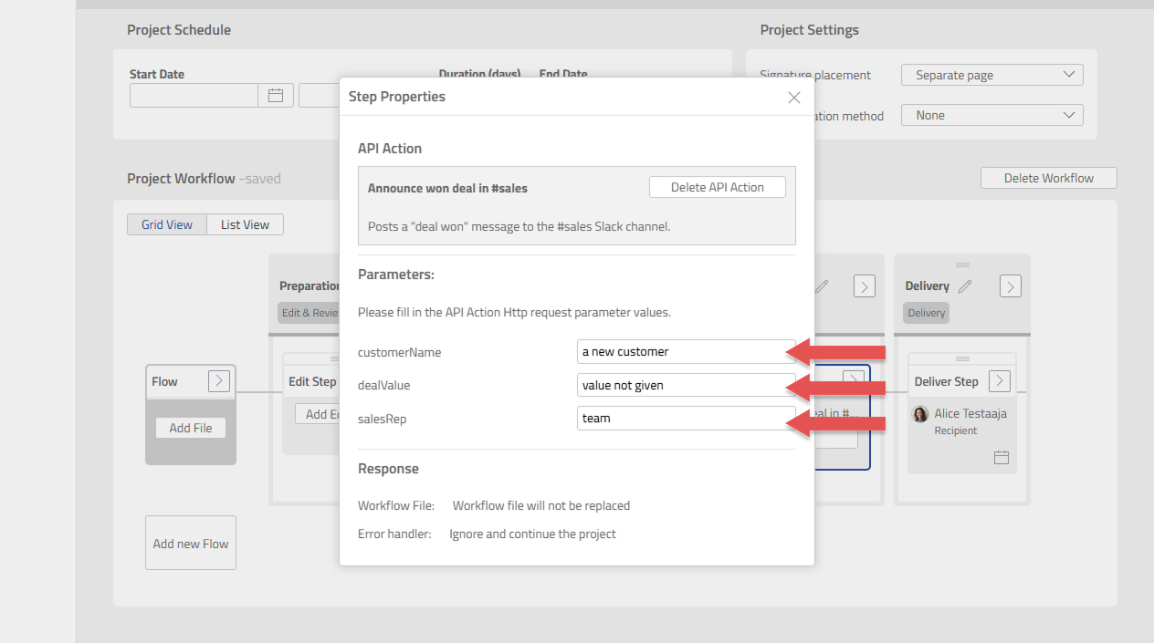Expand the Delivery stage arrow
1154x643 pixels.
point(1010,286)
